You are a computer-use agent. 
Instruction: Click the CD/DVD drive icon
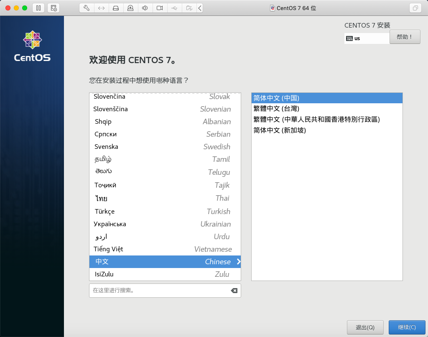(130, 8)
